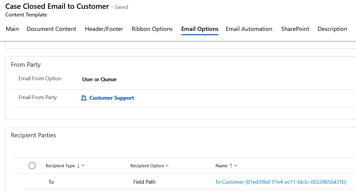
Task: Toggle the select-all circle in Recipient Parties grid
Action: click(x=32, y=166)
